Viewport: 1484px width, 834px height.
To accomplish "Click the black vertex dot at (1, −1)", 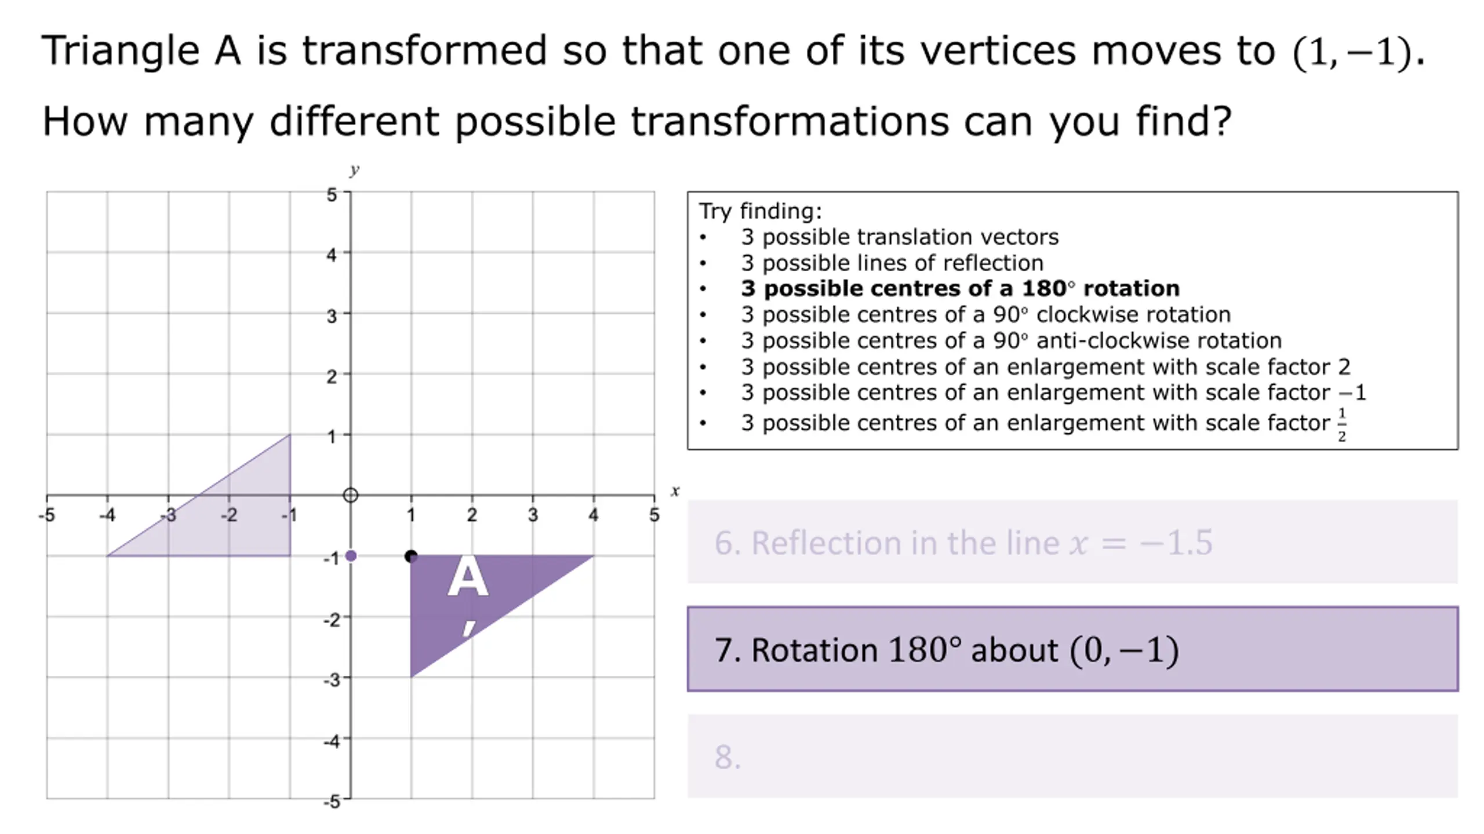I will pyautogui.click(x=410, y=557).
